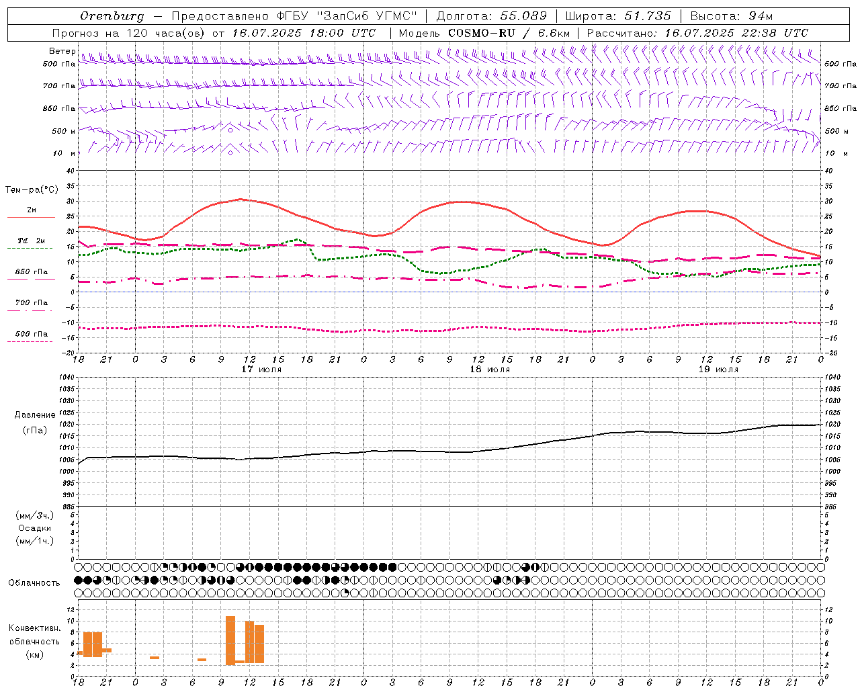Click the "Тем-ра(°C)" panel label

[32, 190]
